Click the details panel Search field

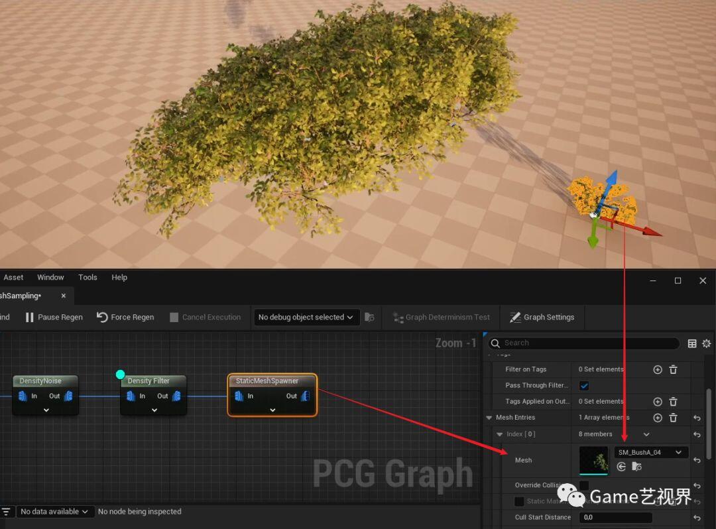tap(584, 343)
